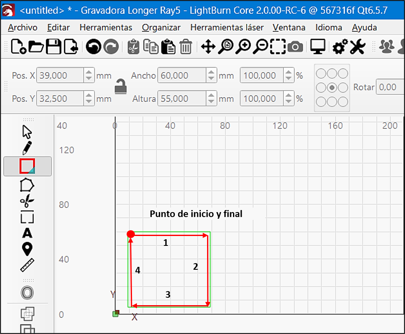Viewport: 405px width, 334px height.
Task: Click the Pos. Y input field
Action: click(60, 98)
